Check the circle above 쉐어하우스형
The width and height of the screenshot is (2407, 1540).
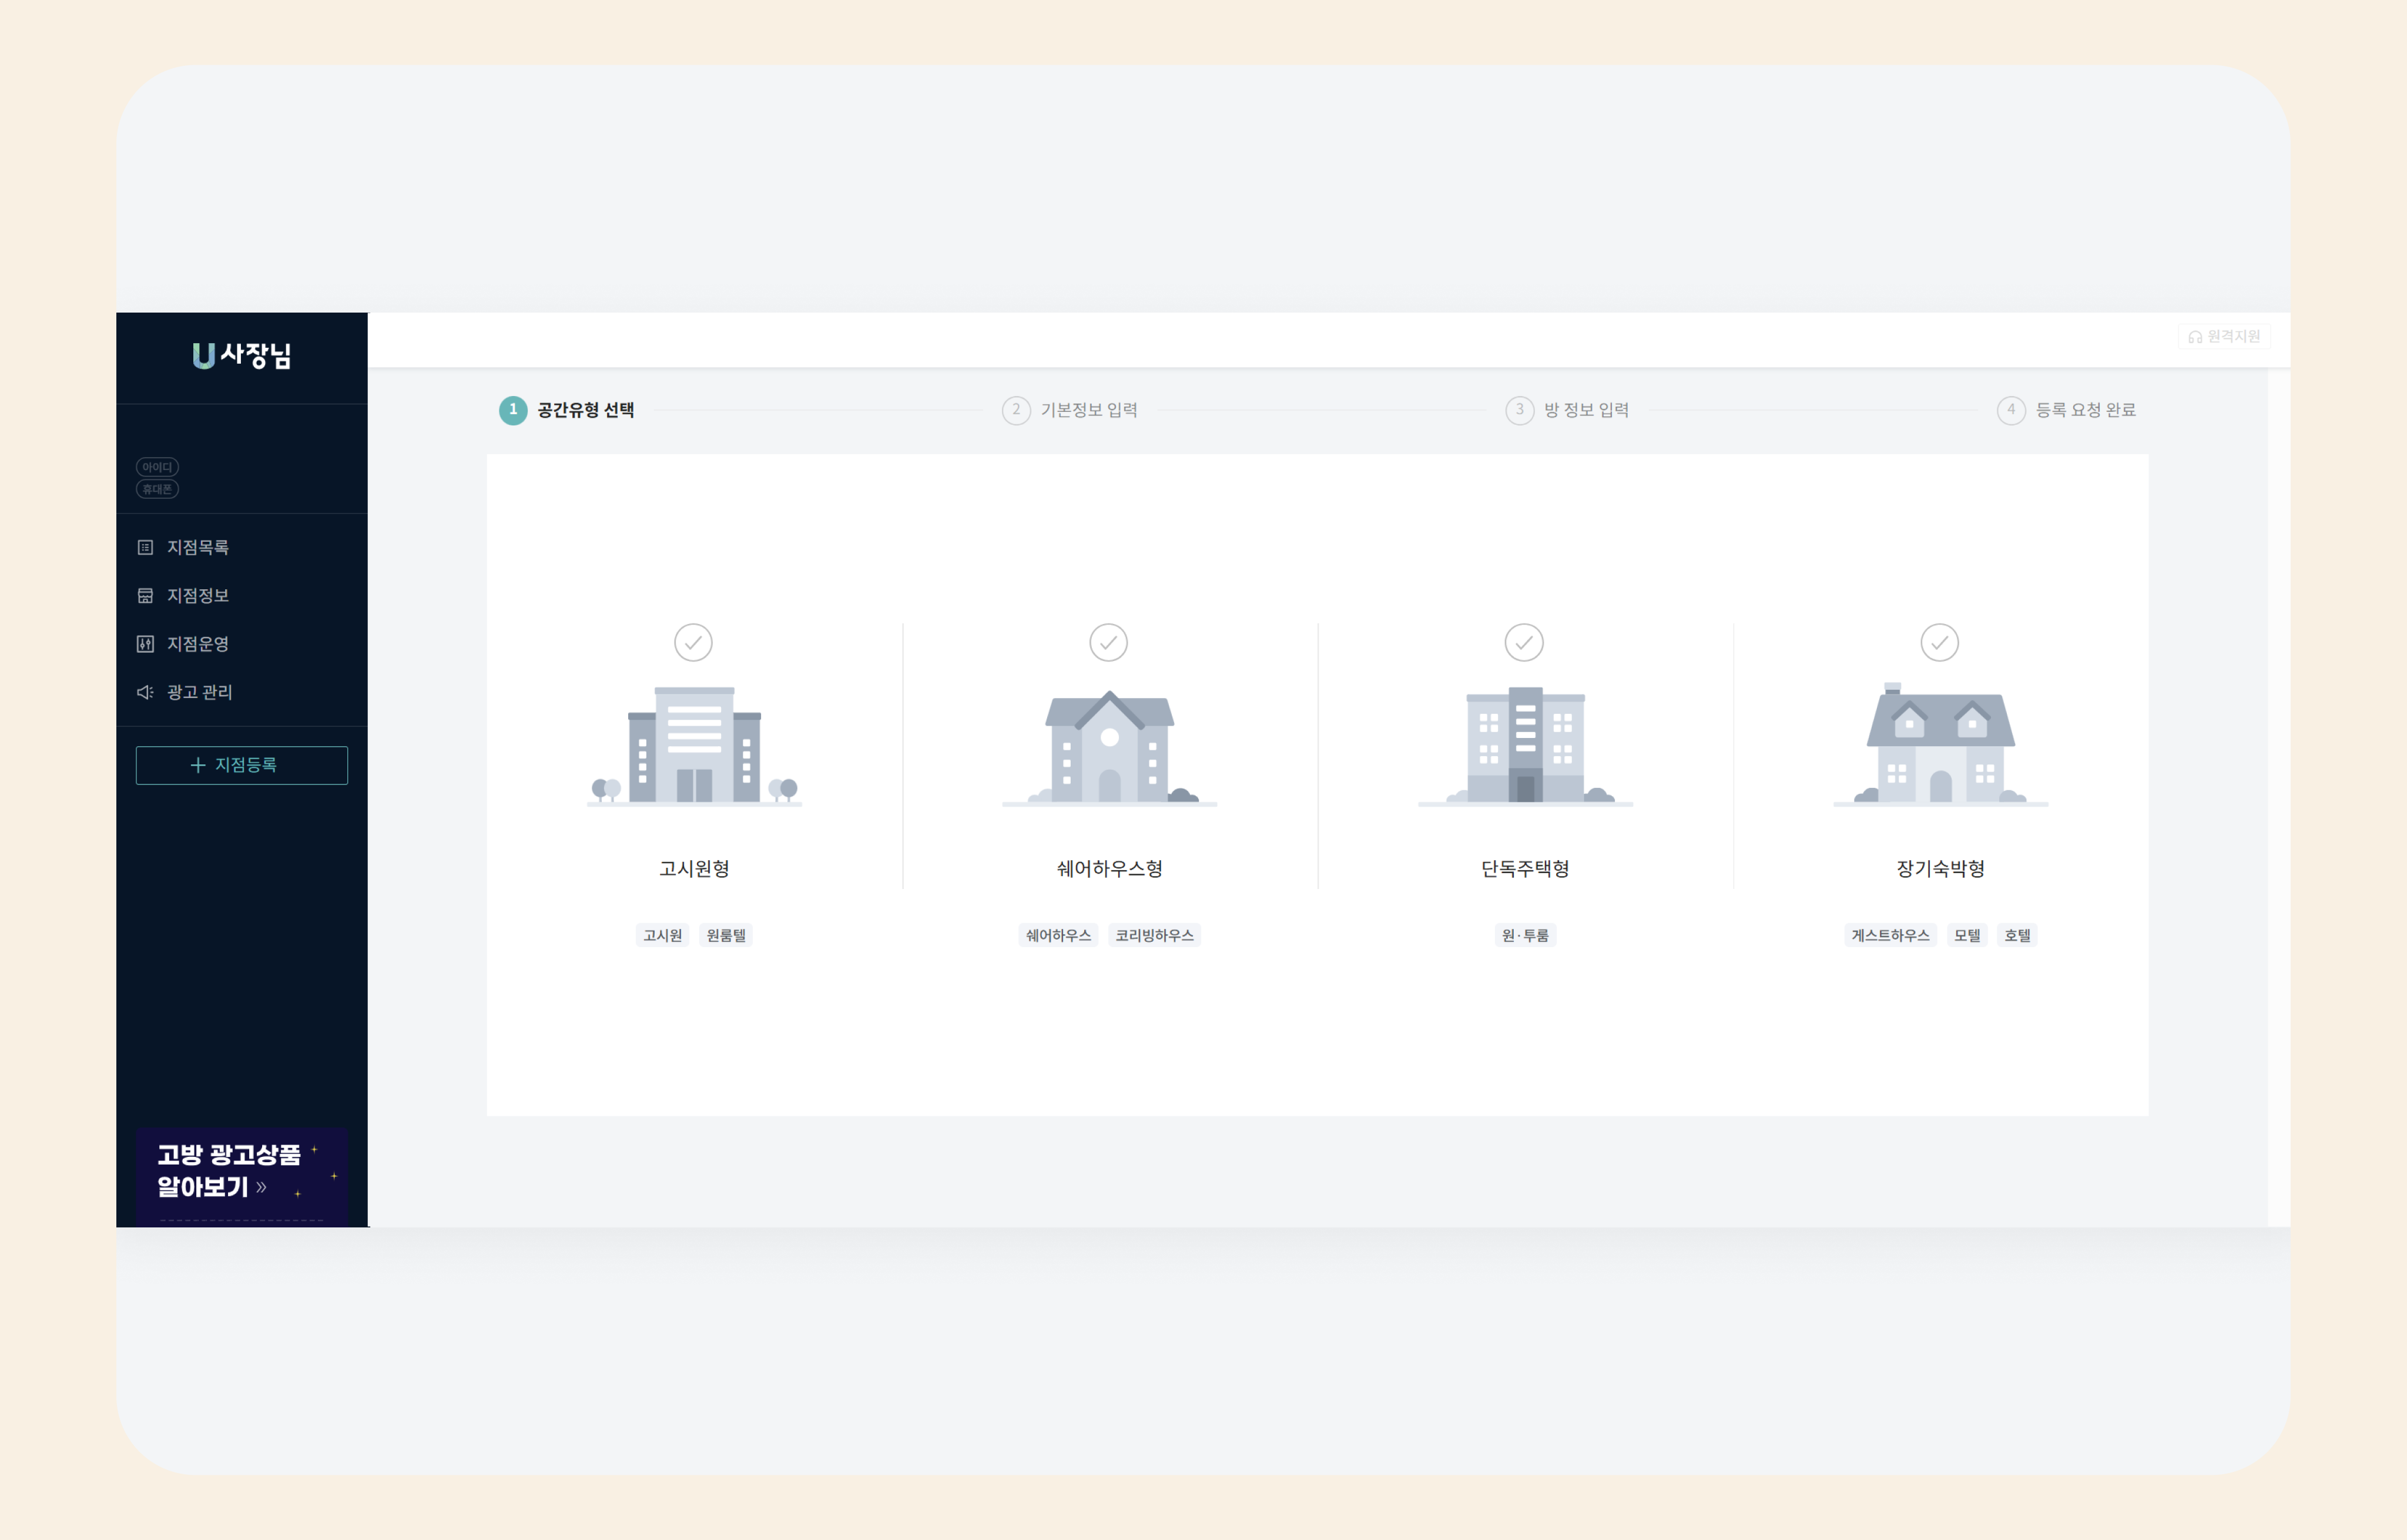point(1108,643)
